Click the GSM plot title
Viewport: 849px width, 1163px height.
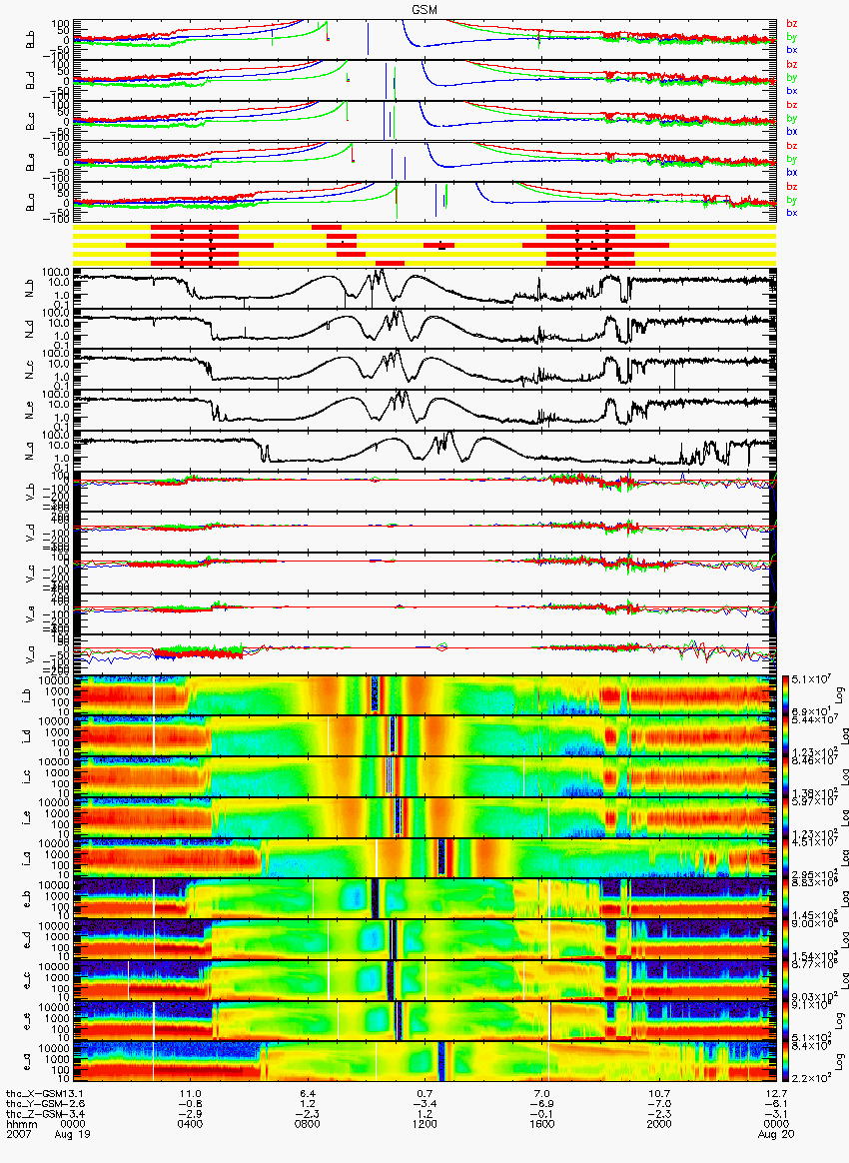click(424, 10)
